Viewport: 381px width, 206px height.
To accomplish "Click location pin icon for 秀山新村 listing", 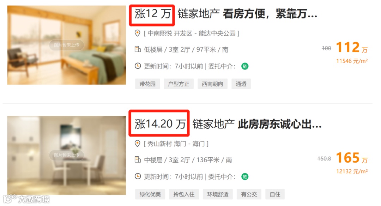I will click(x=138, y=144).
